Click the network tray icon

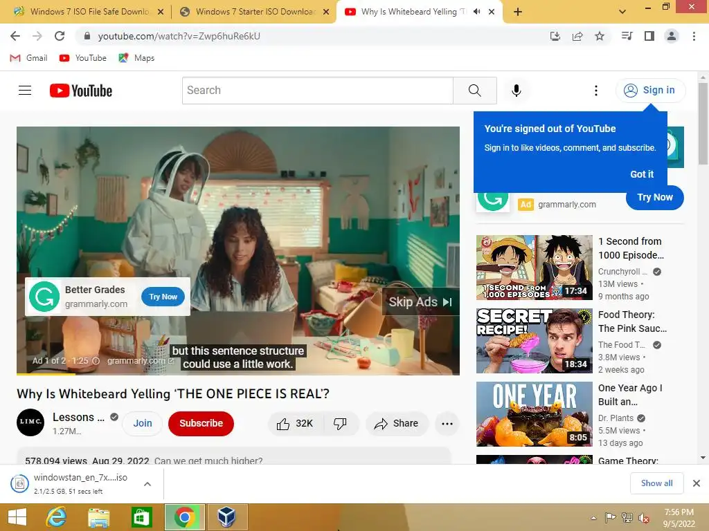(627, 518)
